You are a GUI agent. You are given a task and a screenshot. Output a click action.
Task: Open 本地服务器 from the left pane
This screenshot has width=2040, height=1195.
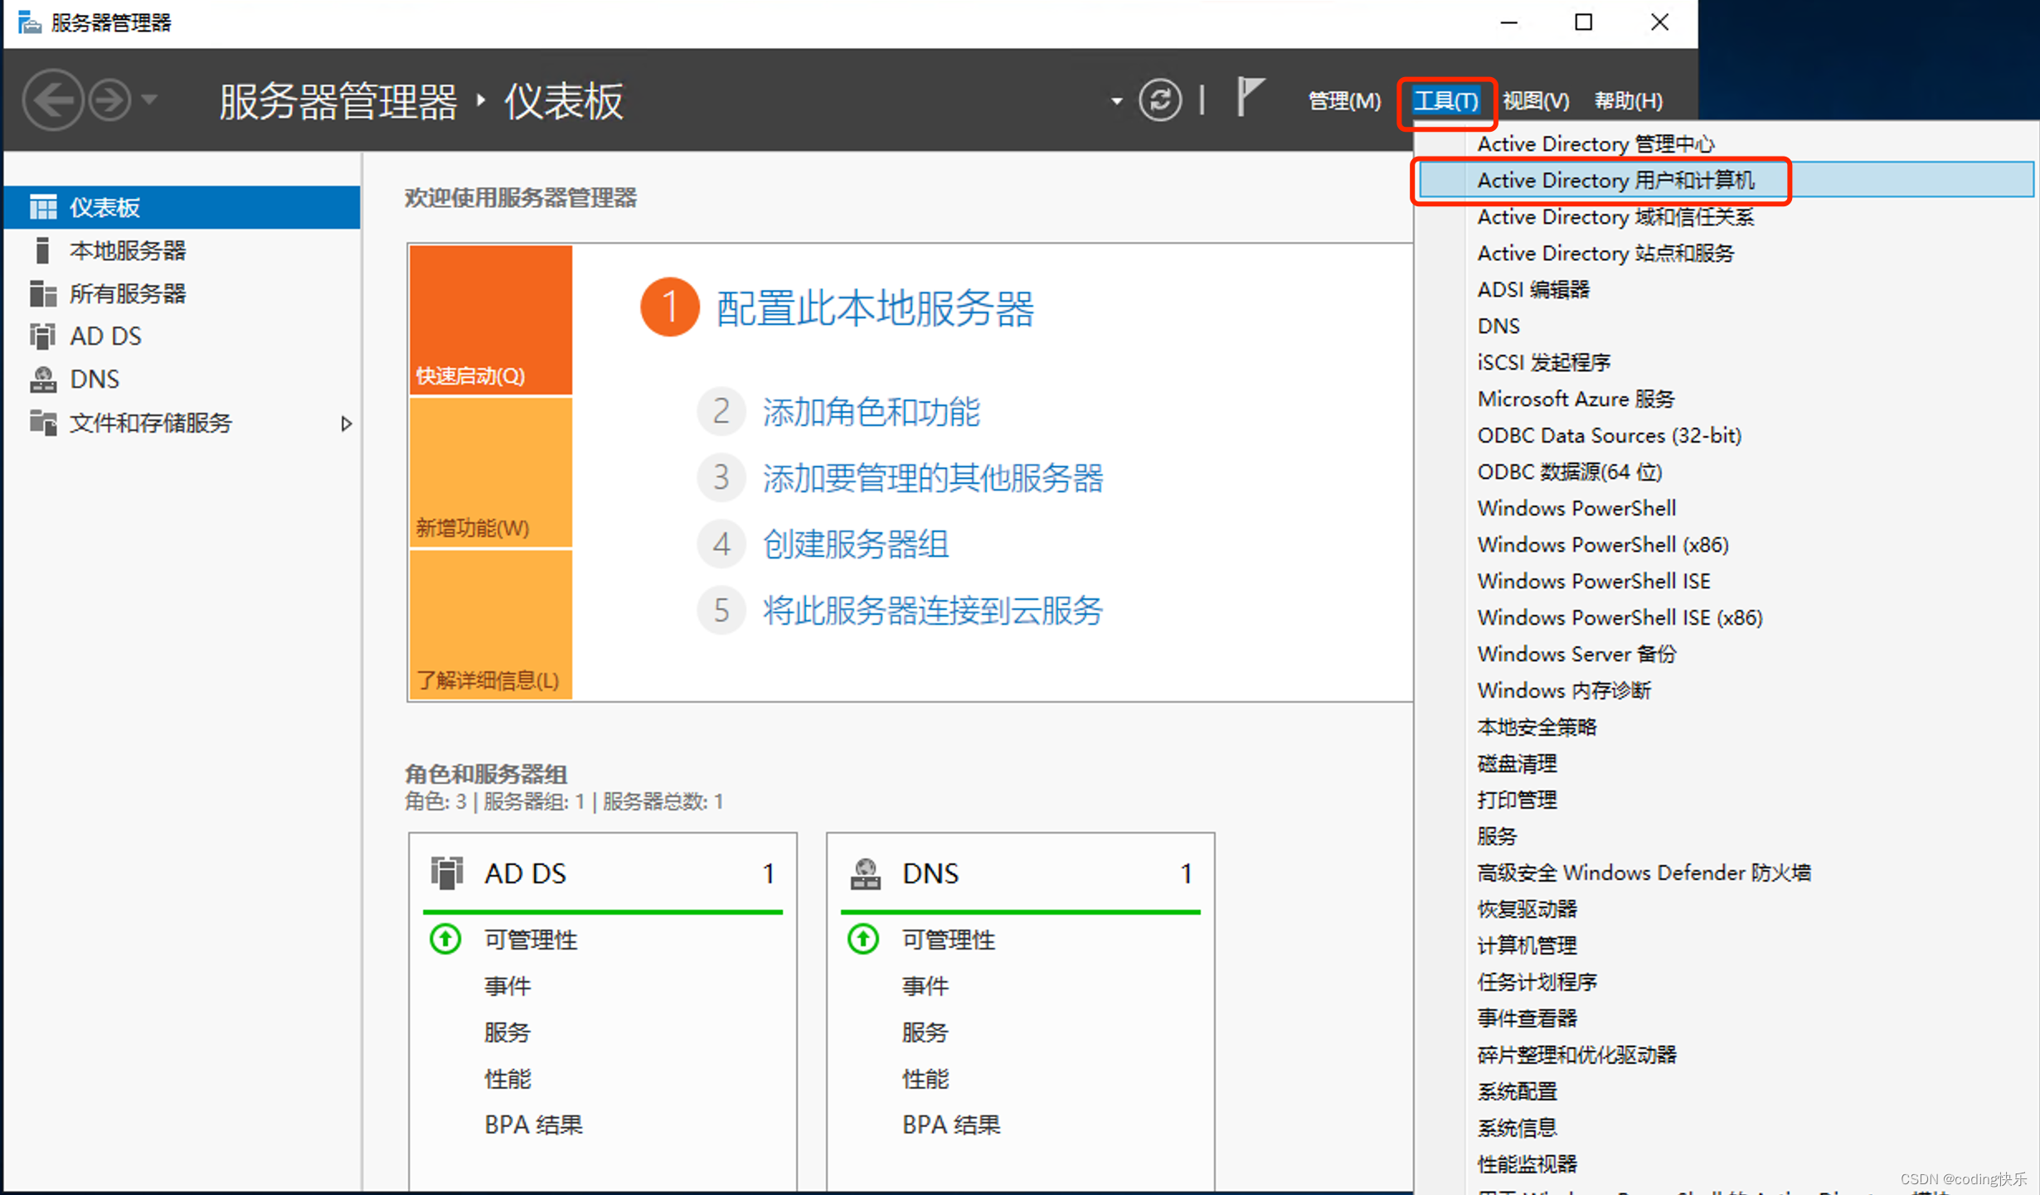[x=129, y=250]
